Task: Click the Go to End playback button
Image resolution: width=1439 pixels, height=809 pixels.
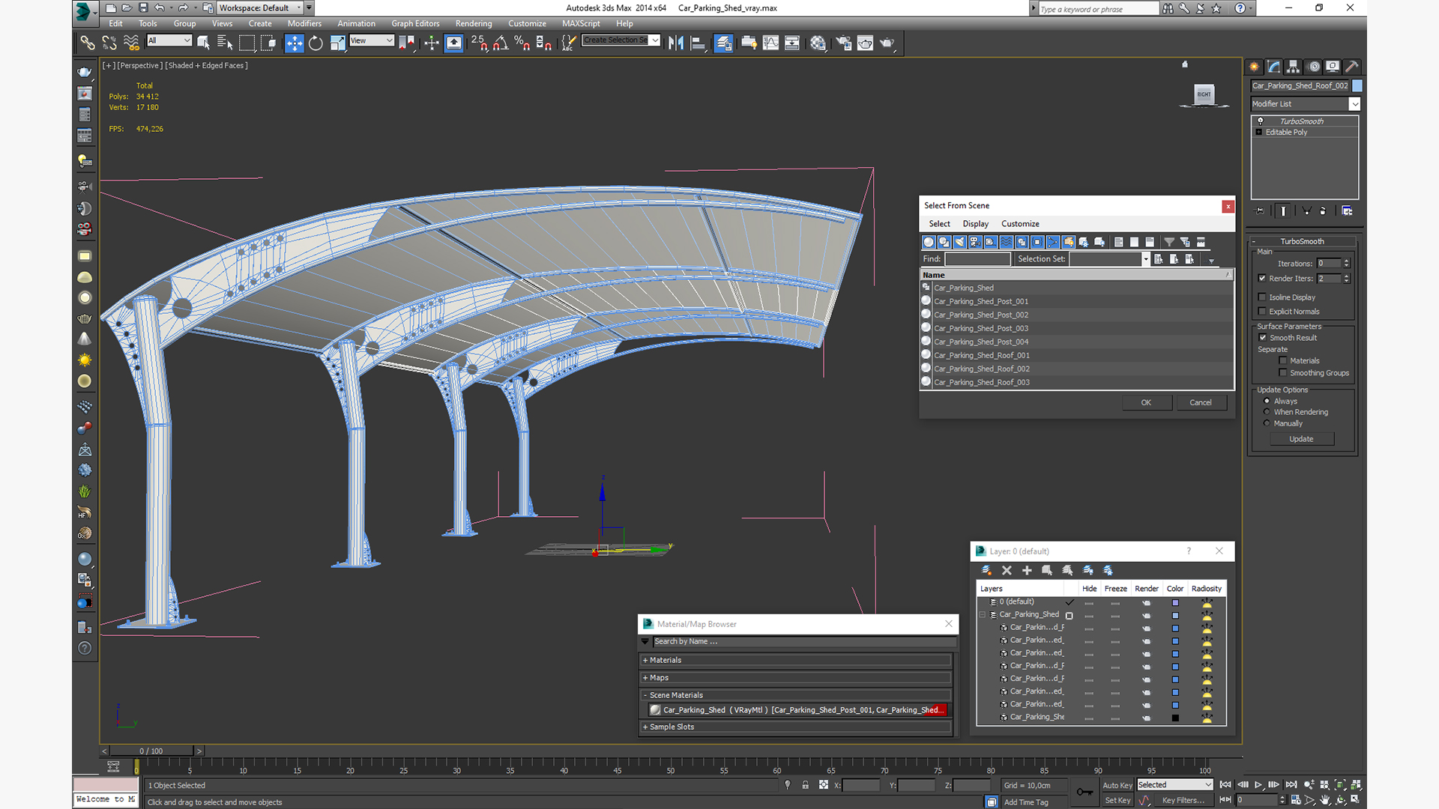Action: 1291,784
